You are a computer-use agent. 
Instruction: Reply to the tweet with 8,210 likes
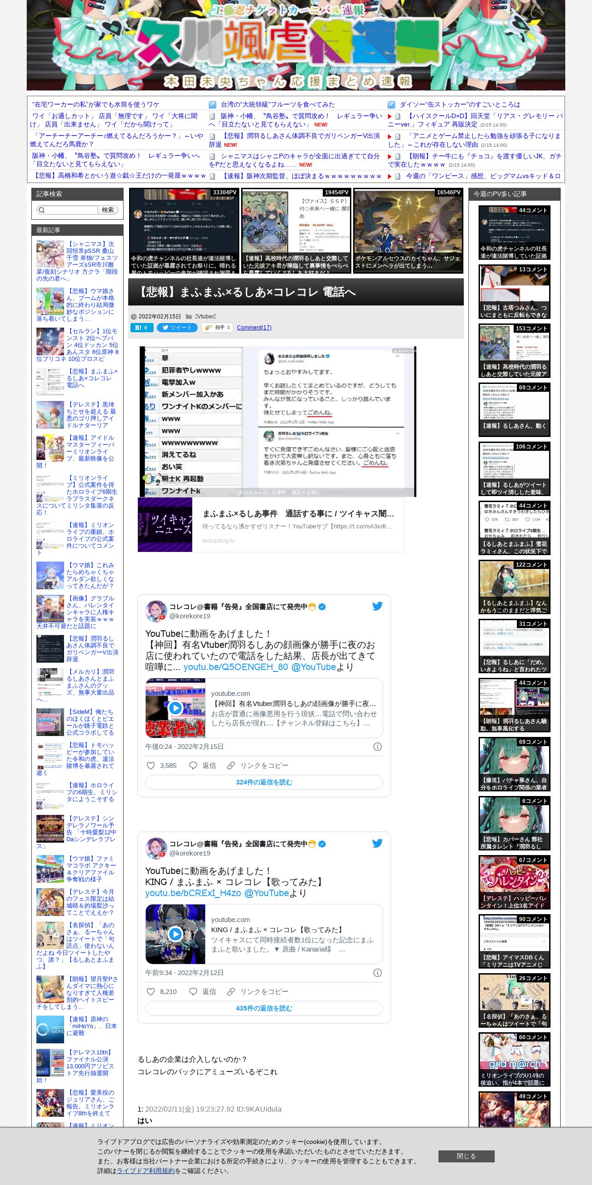(202, 992)
